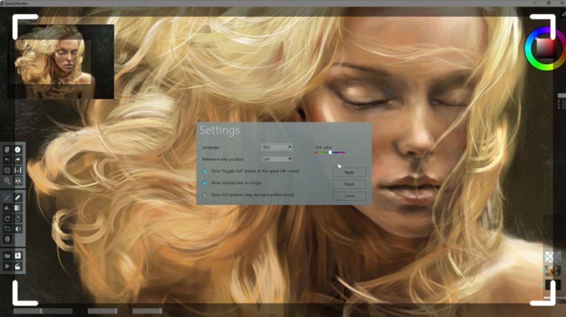Open the Language dropdown set to ENG
This screenshot has height=317, width=566.
click(x=277, y=147)
